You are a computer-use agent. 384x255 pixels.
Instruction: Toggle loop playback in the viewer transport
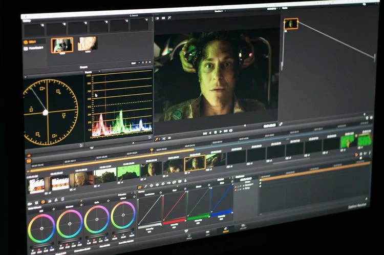231,131
